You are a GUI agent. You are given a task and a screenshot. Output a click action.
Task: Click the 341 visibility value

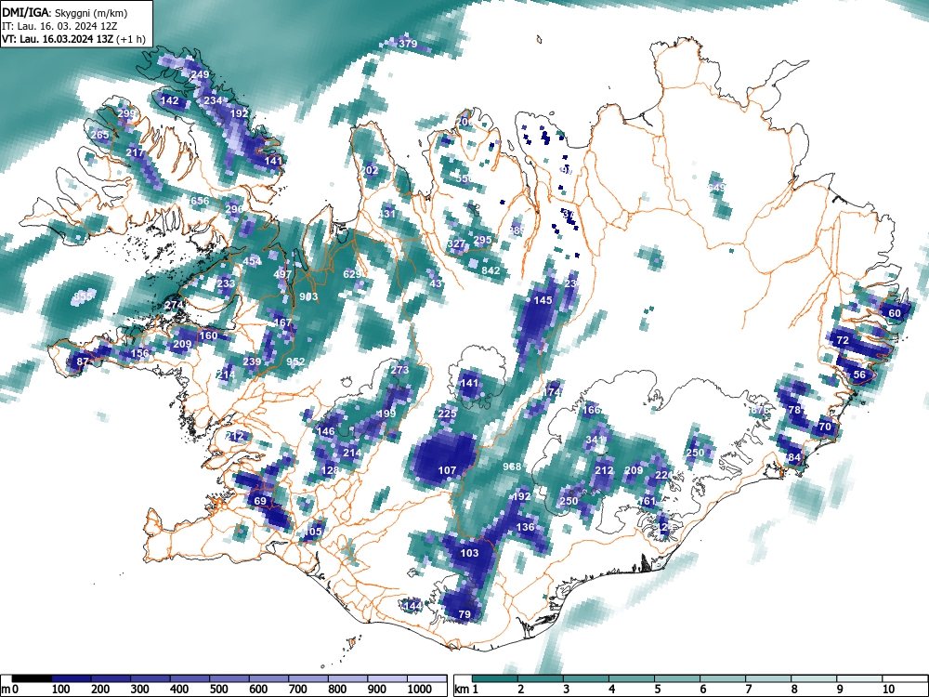point(595,440)
